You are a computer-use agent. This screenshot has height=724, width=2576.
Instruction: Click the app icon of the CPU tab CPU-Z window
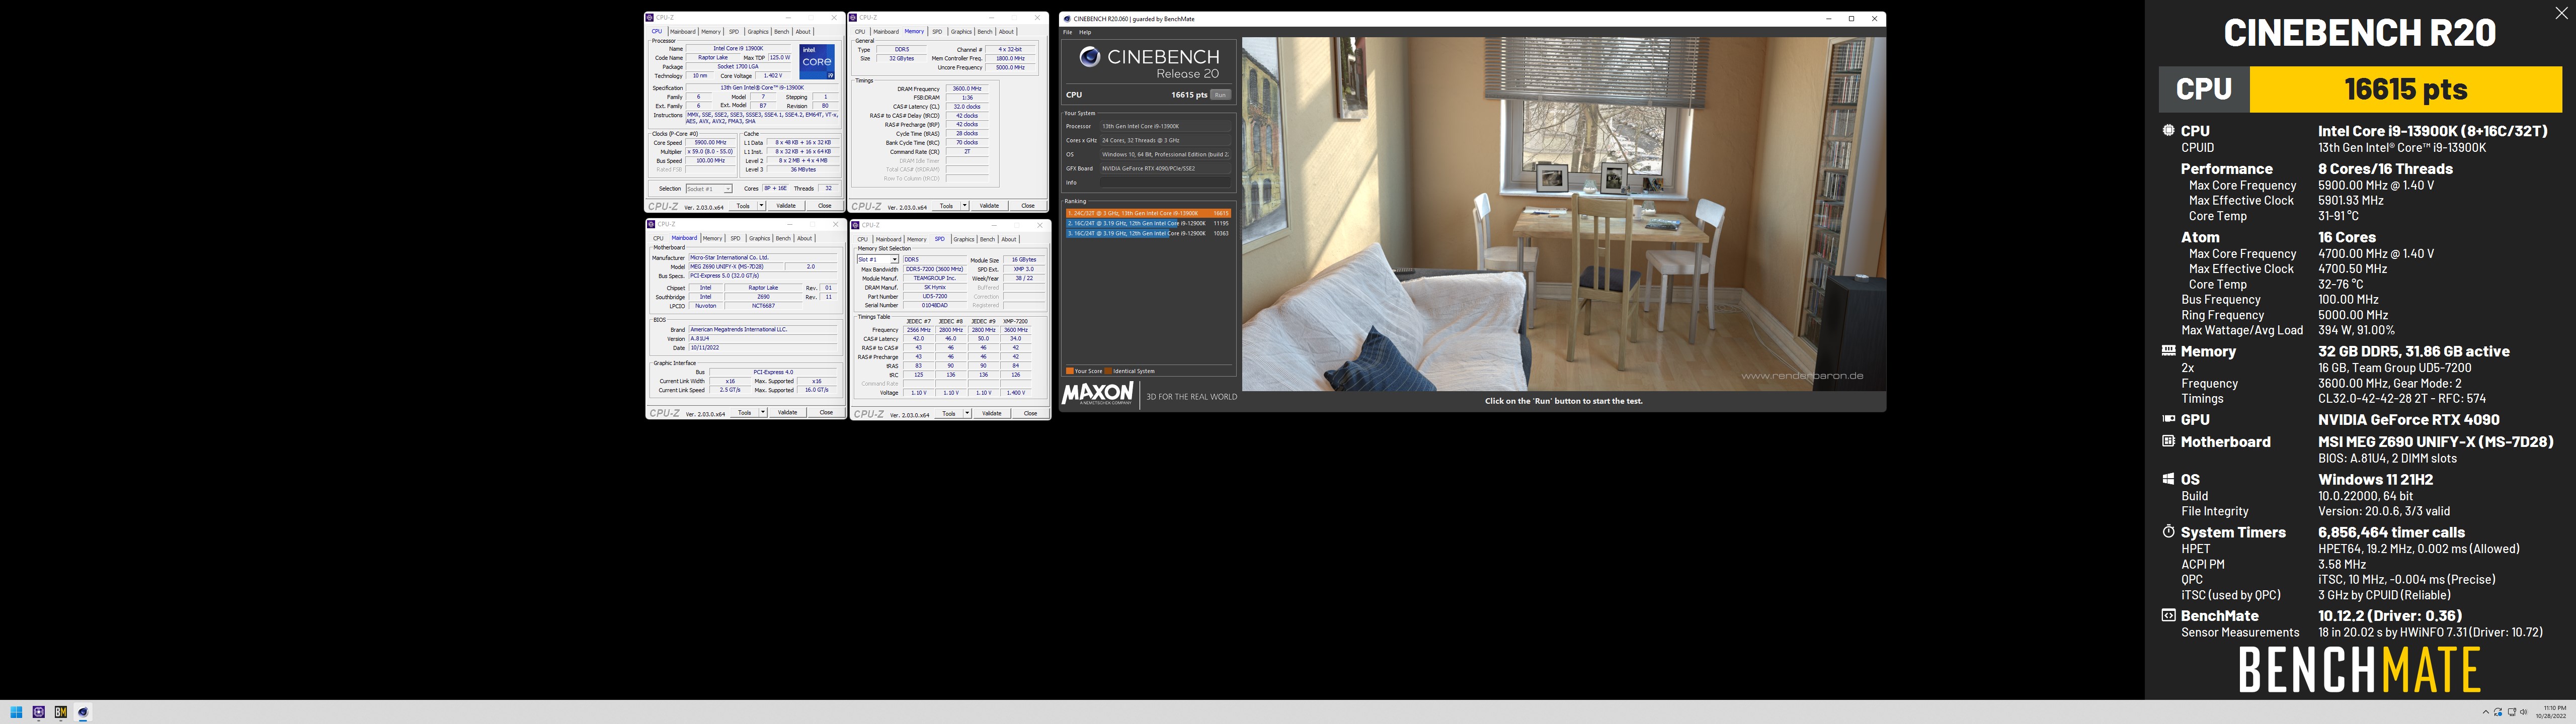coord(651,17)
